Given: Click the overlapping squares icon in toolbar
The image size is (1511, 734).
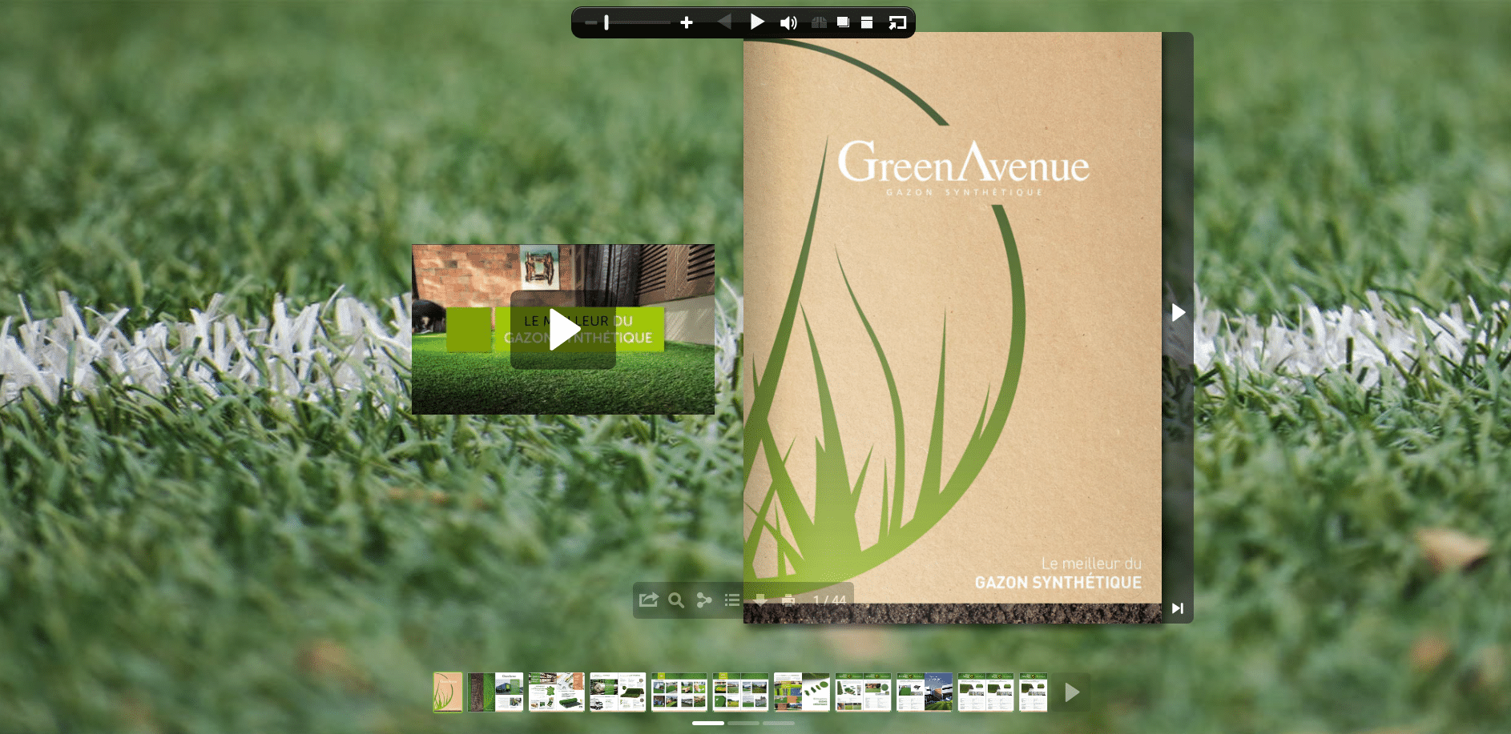Looking at the screenshot, I should (843, 22).
